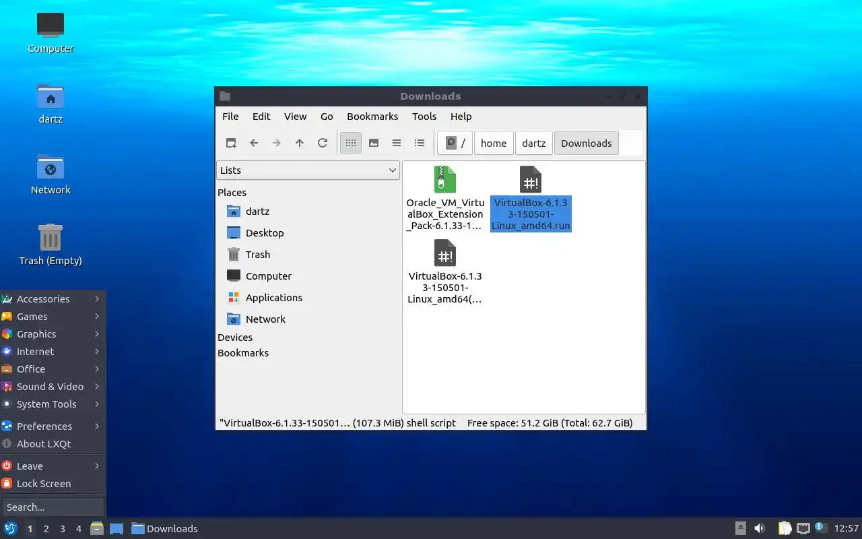The width and height of the screenshot is (862, 539).
Task: Open the Tools menu
Action: (x=424, y=117)
